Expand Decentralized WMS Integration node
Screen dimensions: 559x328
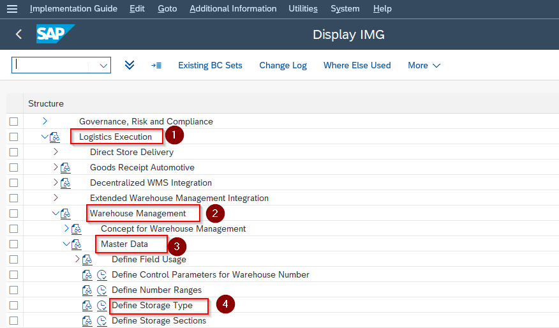tap(56, 182)
